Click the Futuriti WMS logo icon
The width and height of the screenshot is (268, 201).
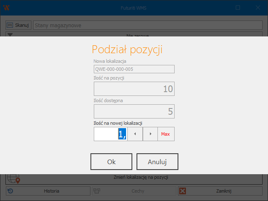(6, 8)
